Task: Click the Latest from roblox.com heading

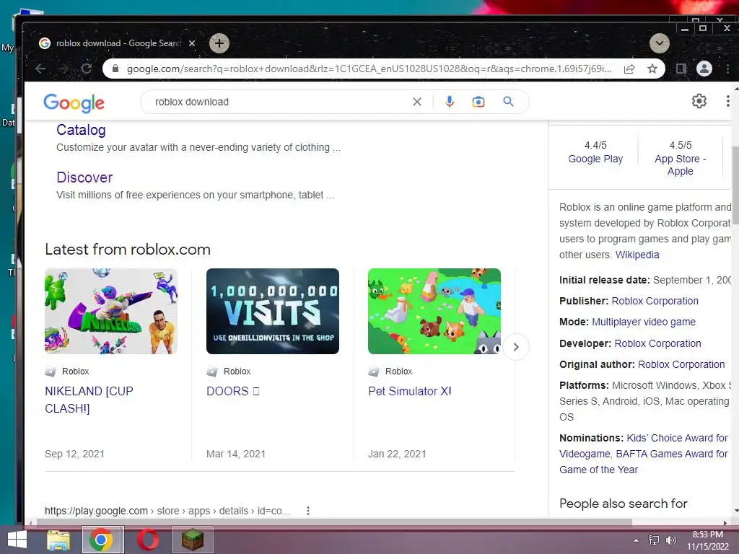Action: [x=128, y=250]
